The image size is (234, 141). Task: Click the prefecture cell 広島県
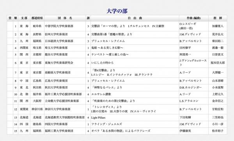pyautogui.click(x=37, y=81)
